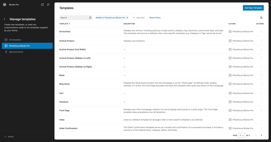This screenshot has height=142, width=271.
Task: Select WooCommerce in the sidebar
Action: [x=16, y=52]
